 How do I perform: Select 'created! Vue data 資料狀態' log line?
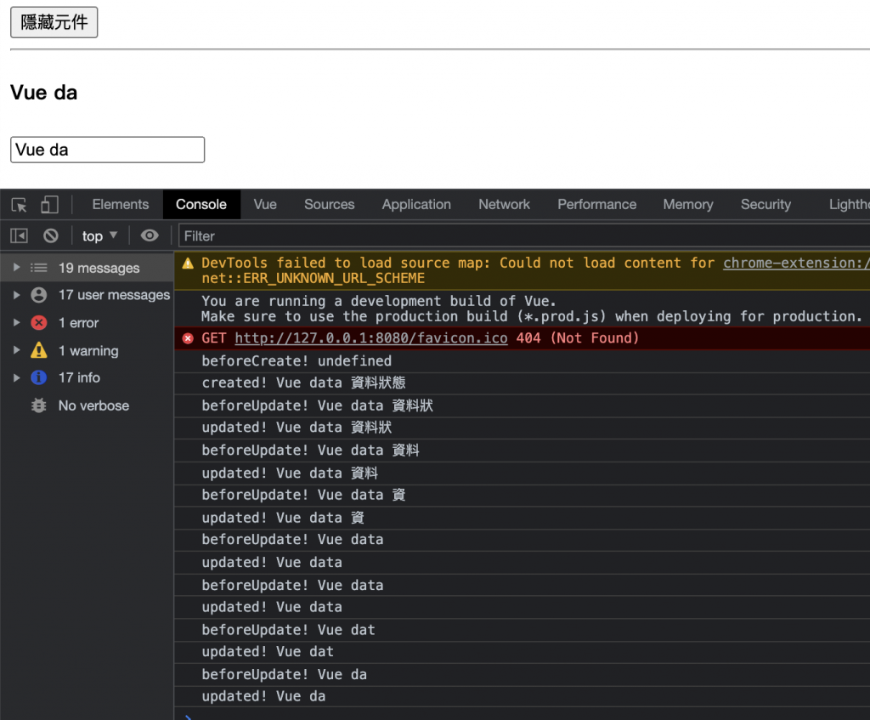523,383
